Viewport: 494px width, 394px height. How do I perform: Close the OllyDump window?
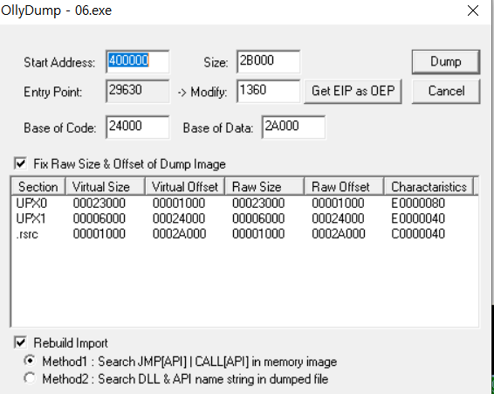473,11
